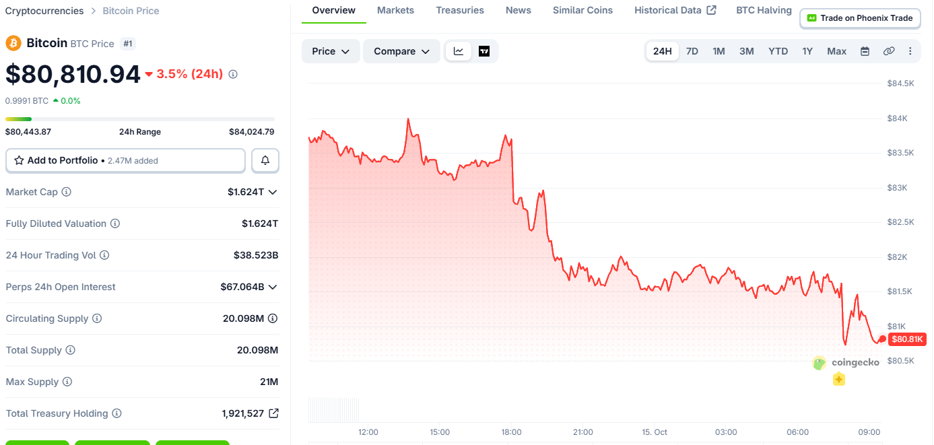
Task: Select the 24H time range
Action: pos(663,51)
